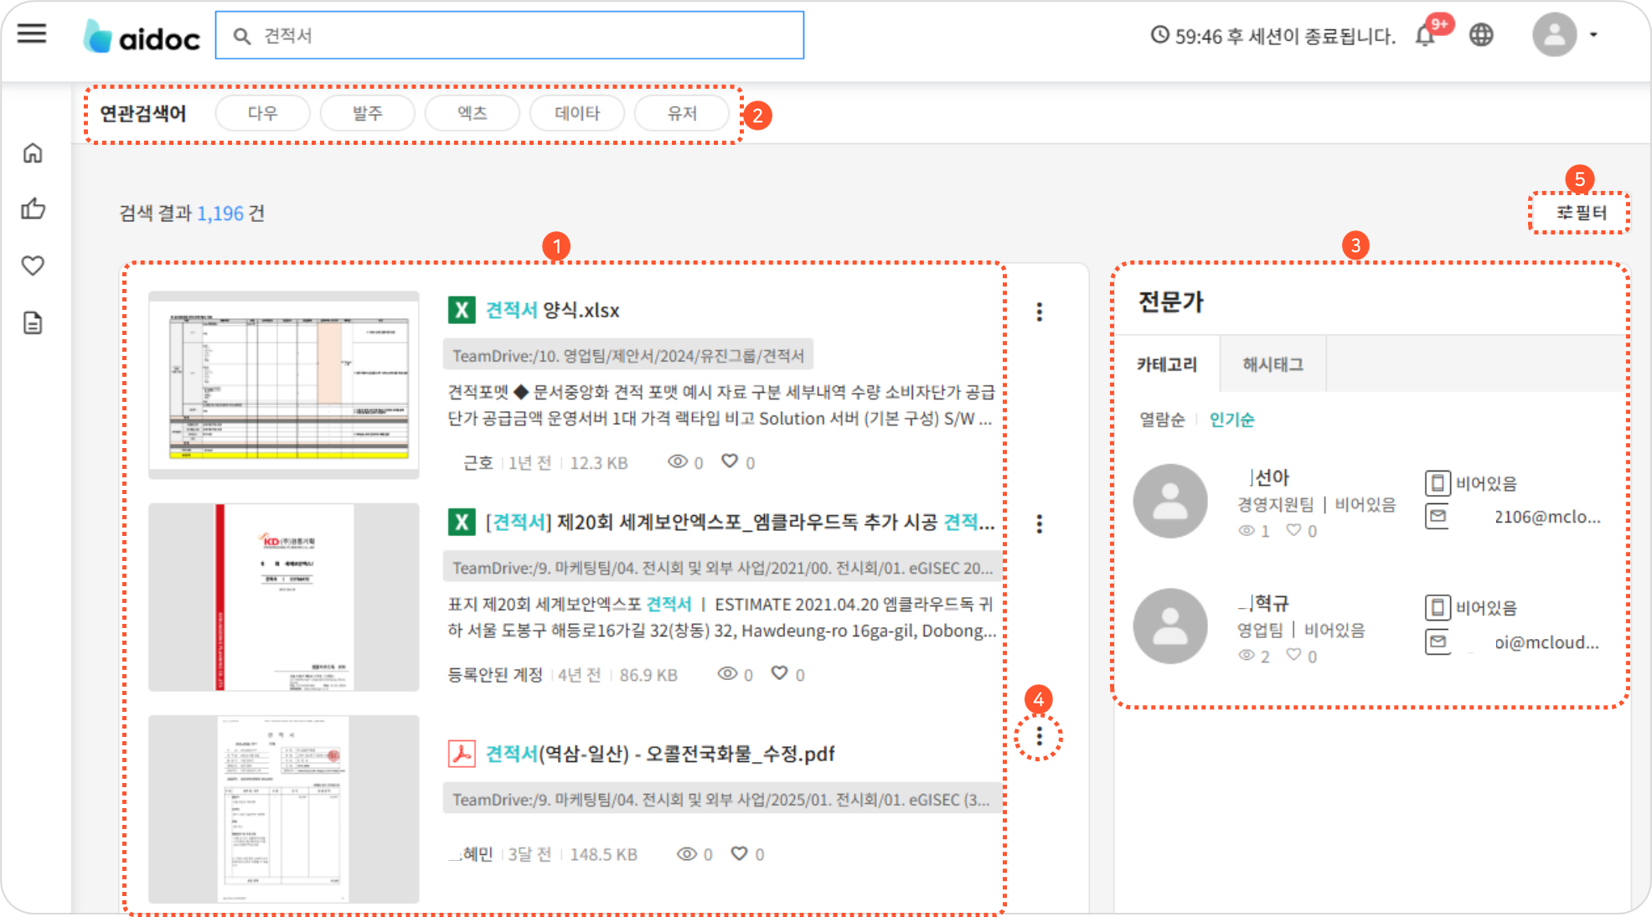Open more options for 견적서 양식.xlsx
The width and height of the screenshot is (1652, 917).
coord(1039,312)
